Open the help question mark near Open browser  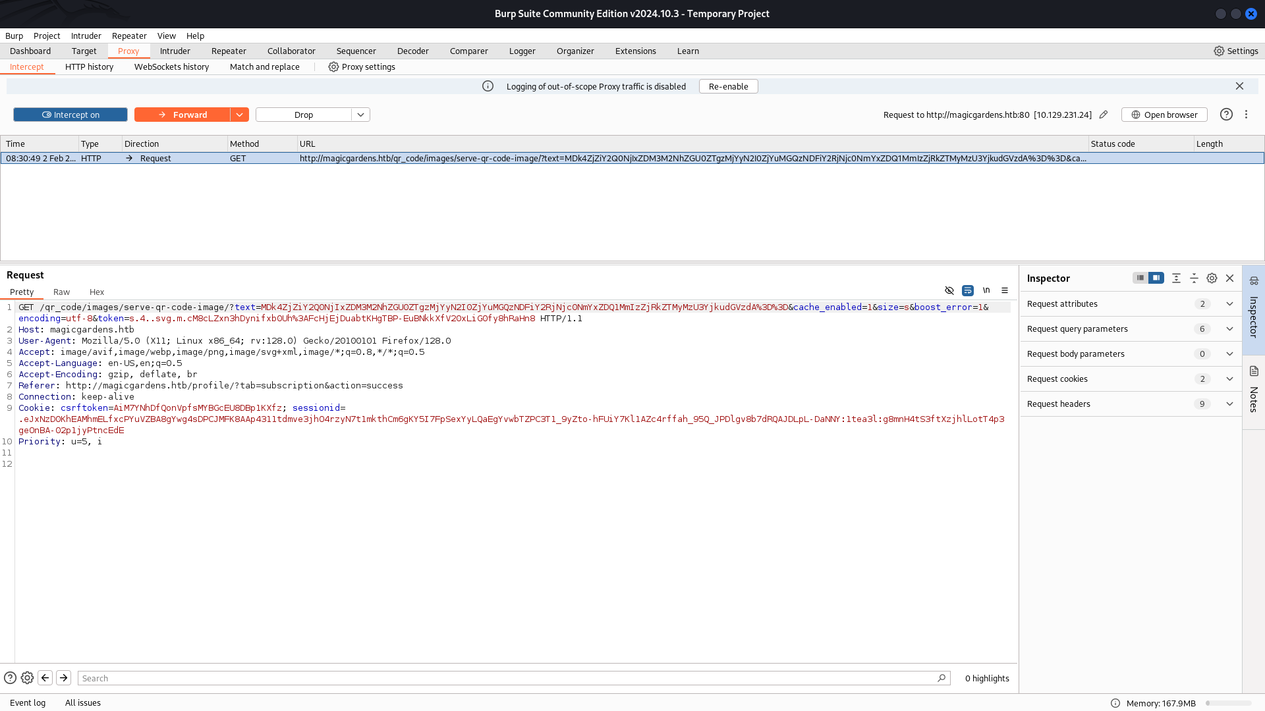[x=1226, y=115]
